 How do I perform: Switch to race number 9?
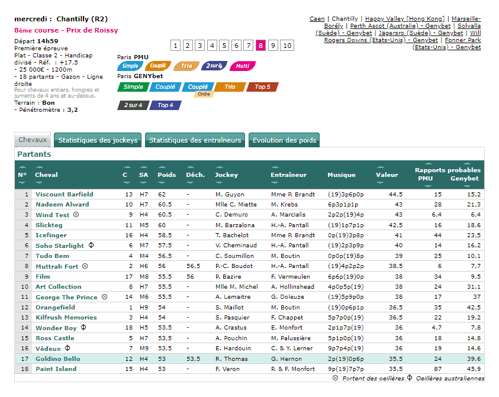pyautogui.click(x=273, y=46)
